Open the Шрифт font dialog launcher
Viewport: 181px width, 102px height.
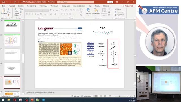click(x=59, y=18)
